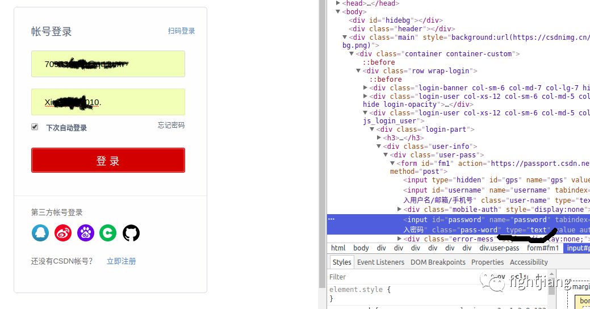The width and height of the screenshot is (590, 309).
Task: Click the 第三方帐号登录 label
Action: point(57,212)
